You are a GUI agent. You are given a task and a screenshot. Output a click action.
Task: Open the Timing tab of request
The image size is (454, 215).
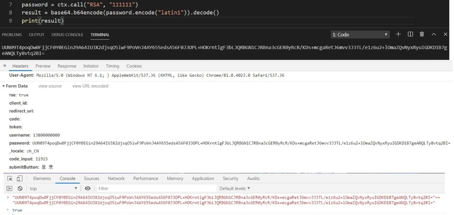(112, 66)
